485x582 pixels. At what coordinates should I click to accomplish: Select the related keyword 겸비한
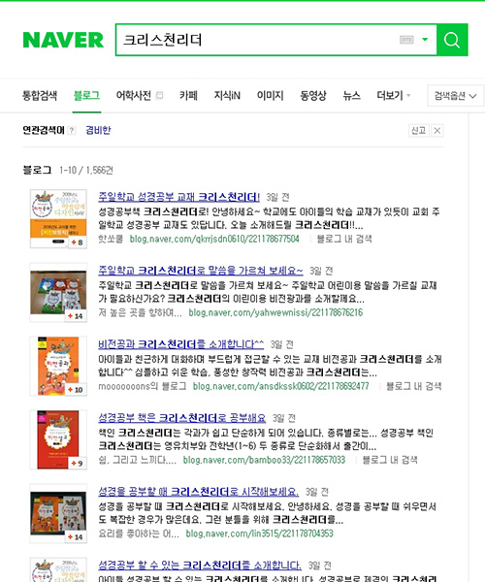[x=98, y=130]
